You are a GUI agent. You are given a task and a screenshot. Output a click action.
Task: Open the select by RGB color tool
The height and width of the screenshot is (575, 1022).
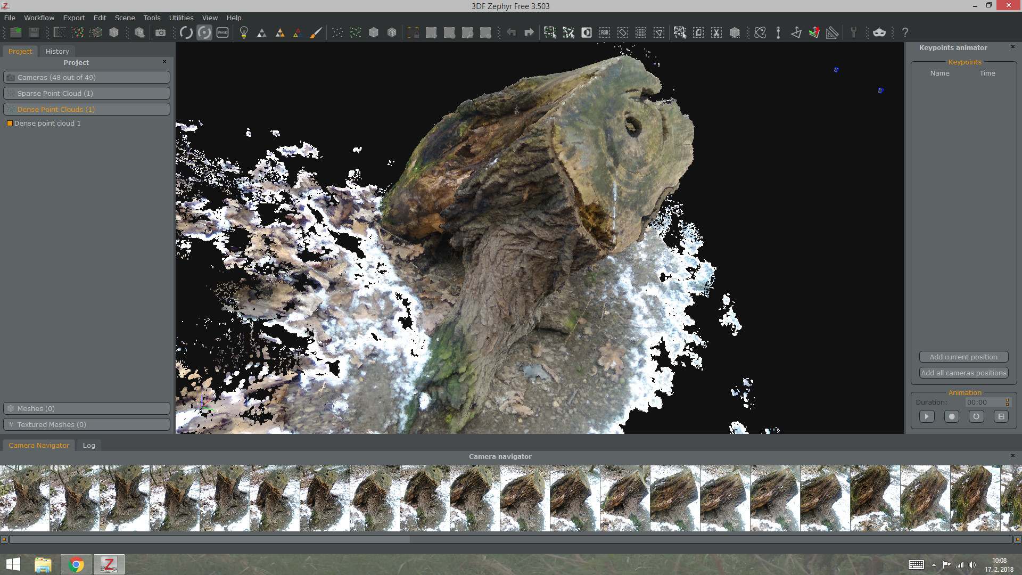click(604, 32)
